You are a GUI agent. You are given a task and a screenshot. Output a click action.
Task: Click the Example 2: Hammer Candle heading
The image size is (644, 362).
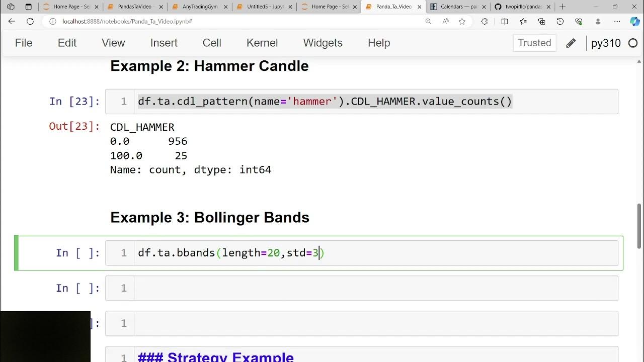pos(209,66)
